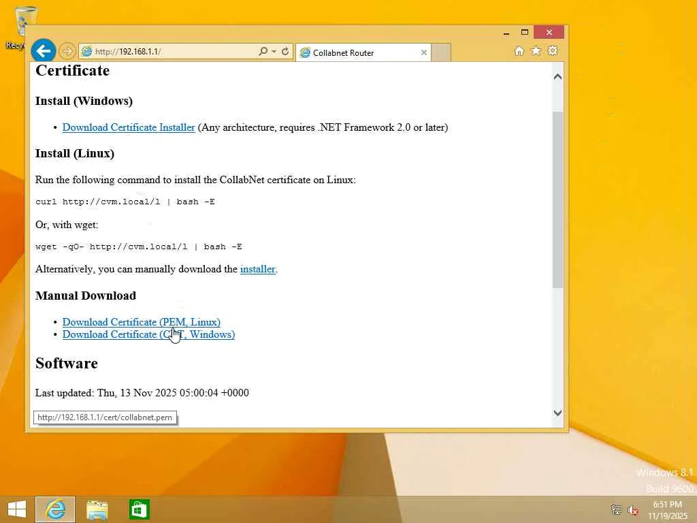This screenshot has width=697, height=523.
Task: Click scrollbar up arrow
Action: click(x=558, y=76)
